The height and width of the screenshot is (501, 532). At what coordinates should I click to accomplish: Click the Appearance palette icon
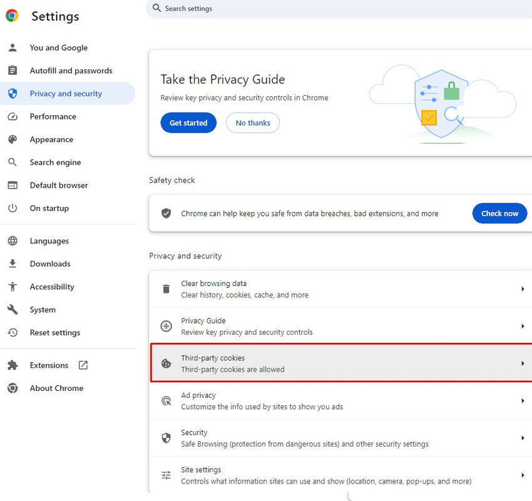pyautogui.click(x=13, y=139)
